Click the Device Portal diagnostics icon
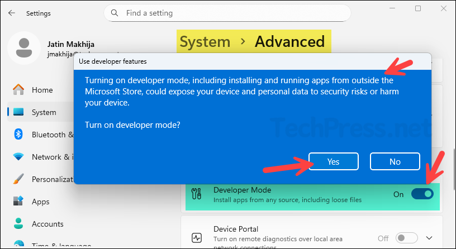Image resolution: width=456 pixels, height=249 pixels. point(197,238)
